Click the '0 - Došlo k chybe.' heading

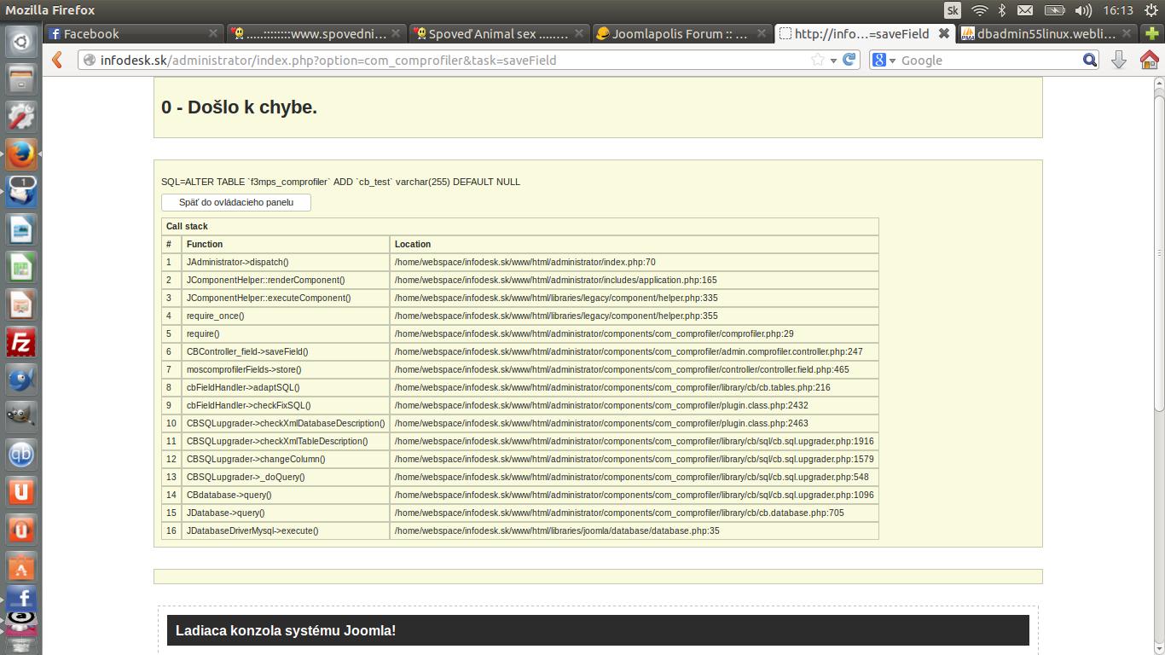coord(239,107)
